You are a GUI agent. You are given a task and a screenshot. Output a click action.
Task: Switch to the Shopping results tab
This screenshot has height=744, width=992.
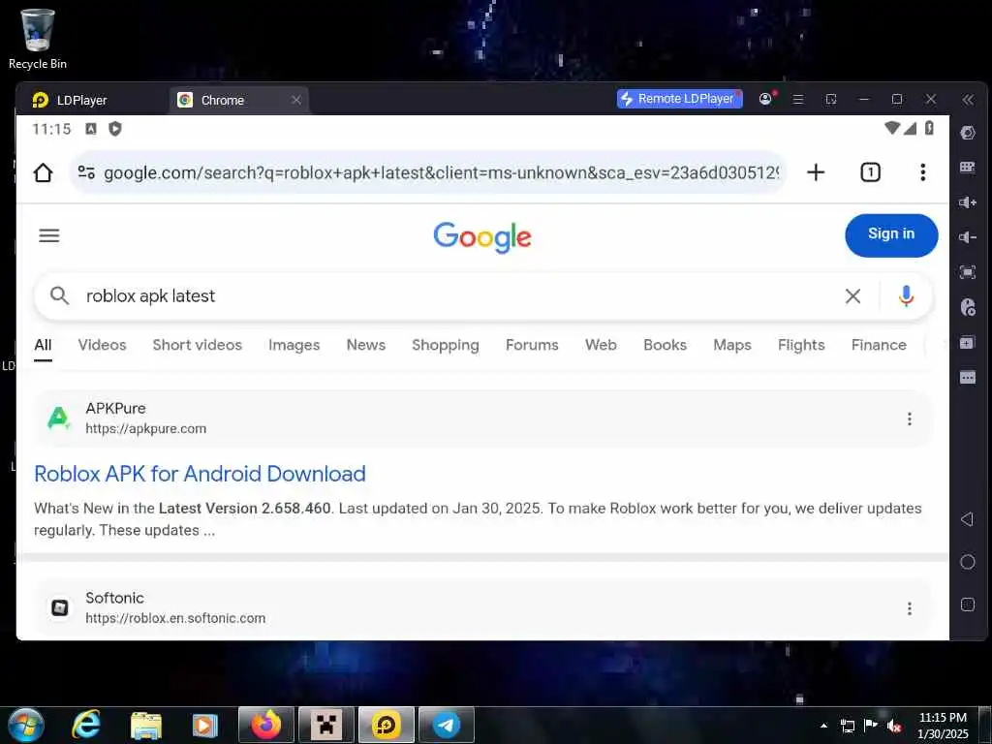tap(446, 345)
